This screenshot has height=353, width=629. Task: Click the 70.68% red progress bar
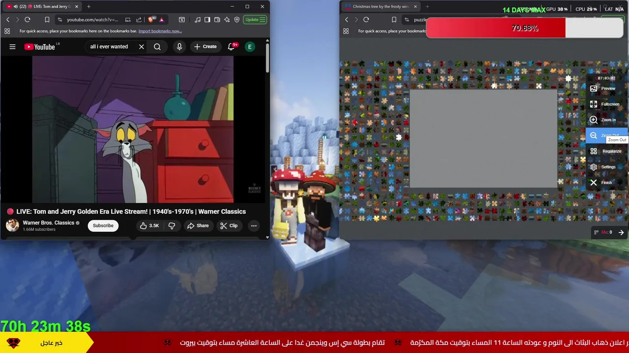[x=524, y=28]
